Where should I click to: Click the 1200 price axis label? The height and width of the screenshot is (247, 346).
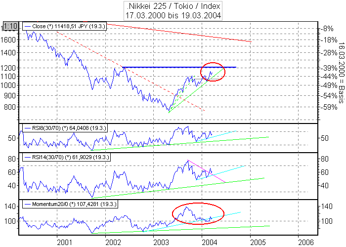[8, 68]
